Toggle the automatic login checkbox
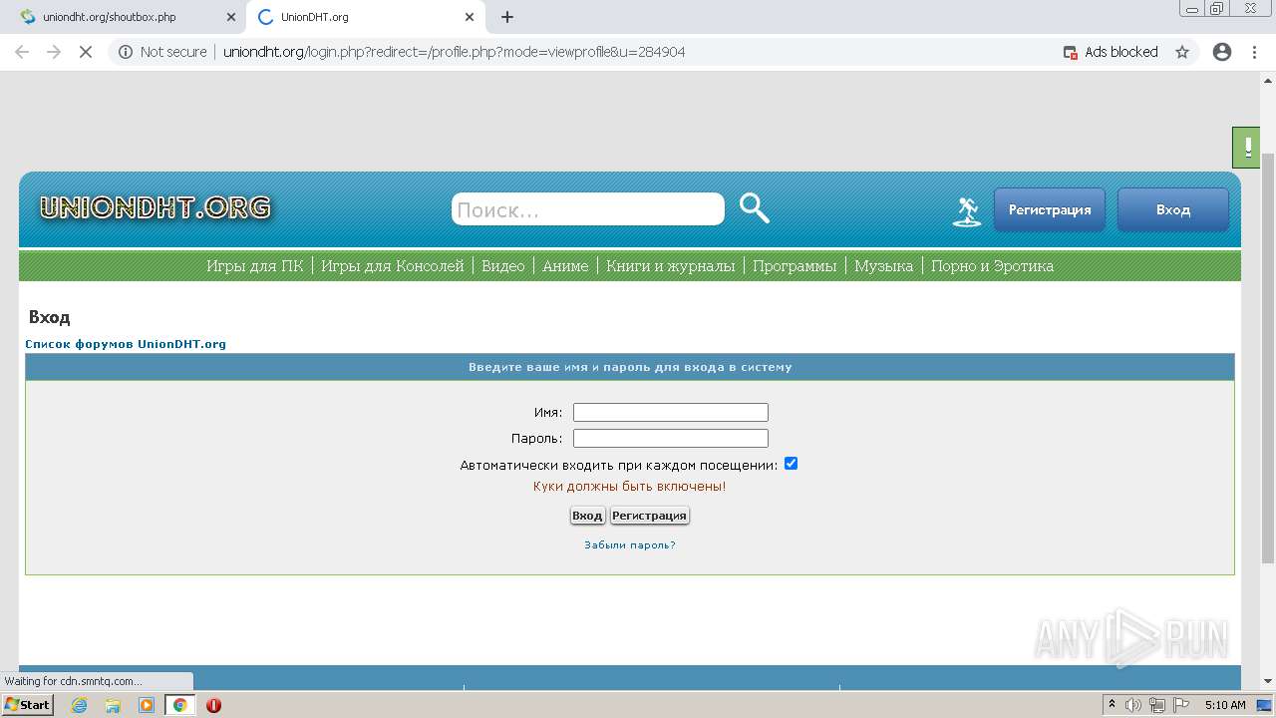The width and height of the screenshot is (1276, 718). (791, 464)
